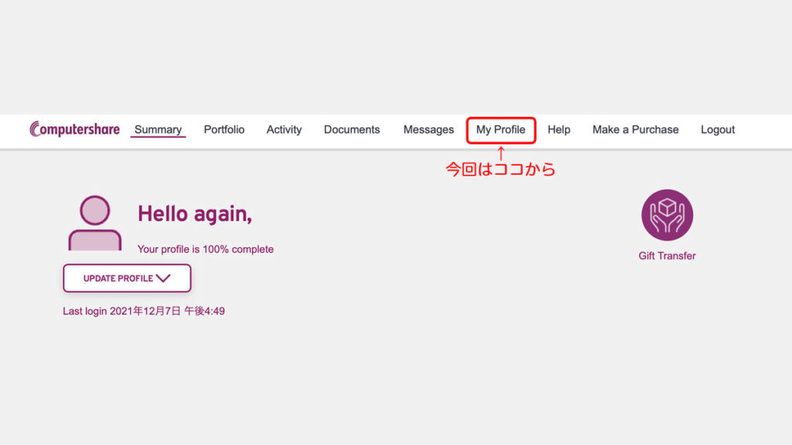792x445 pixels.
Task: Expand the Update Profile dropdown button
Action: [127, 278]
